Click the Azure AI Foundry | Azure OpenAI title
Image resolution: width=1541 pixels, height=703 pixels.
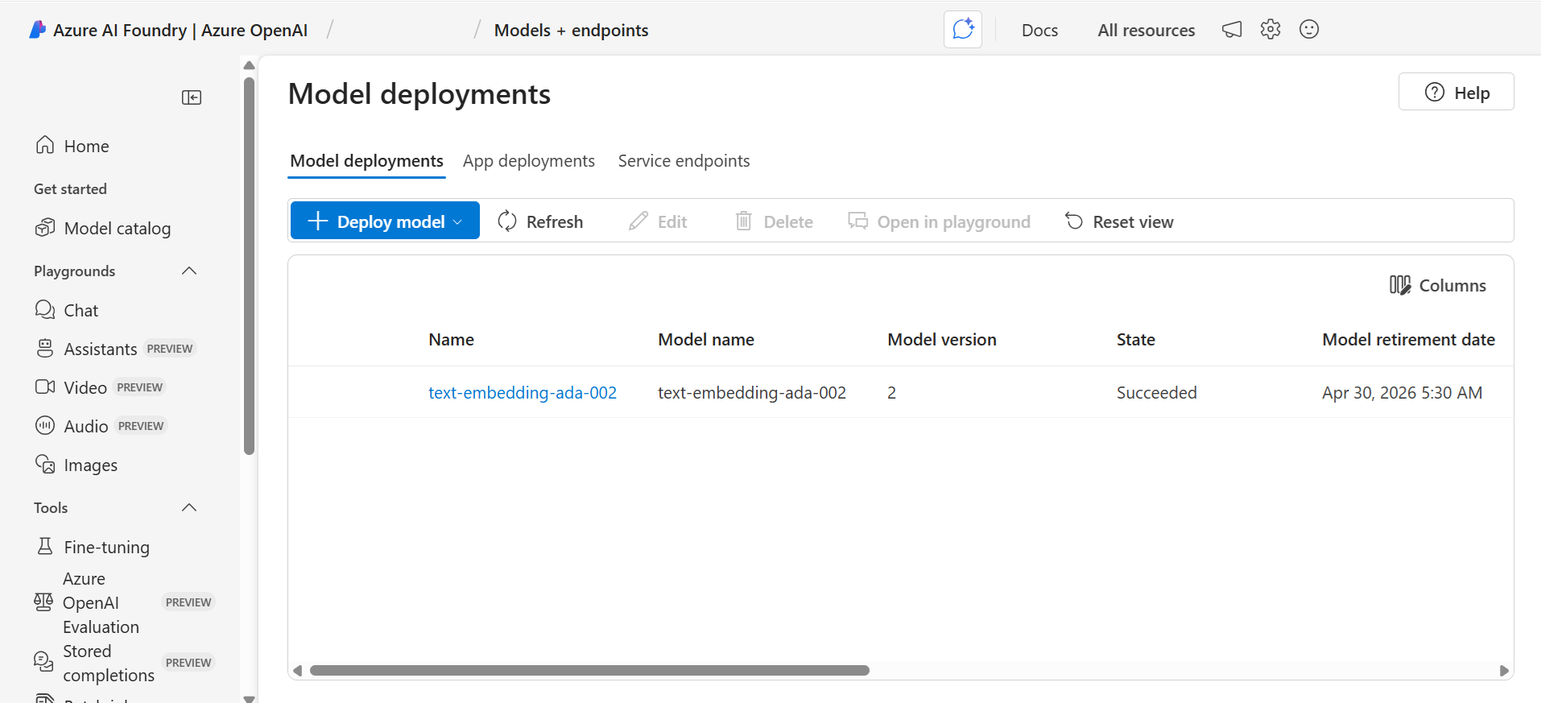[x=180, y=30]
